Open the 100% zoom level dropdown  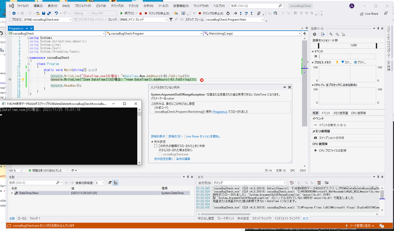pyautogui.click(x=15, y=171)
